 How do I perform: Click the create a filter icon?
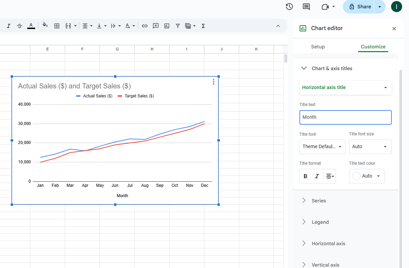[x=178, y=26]
